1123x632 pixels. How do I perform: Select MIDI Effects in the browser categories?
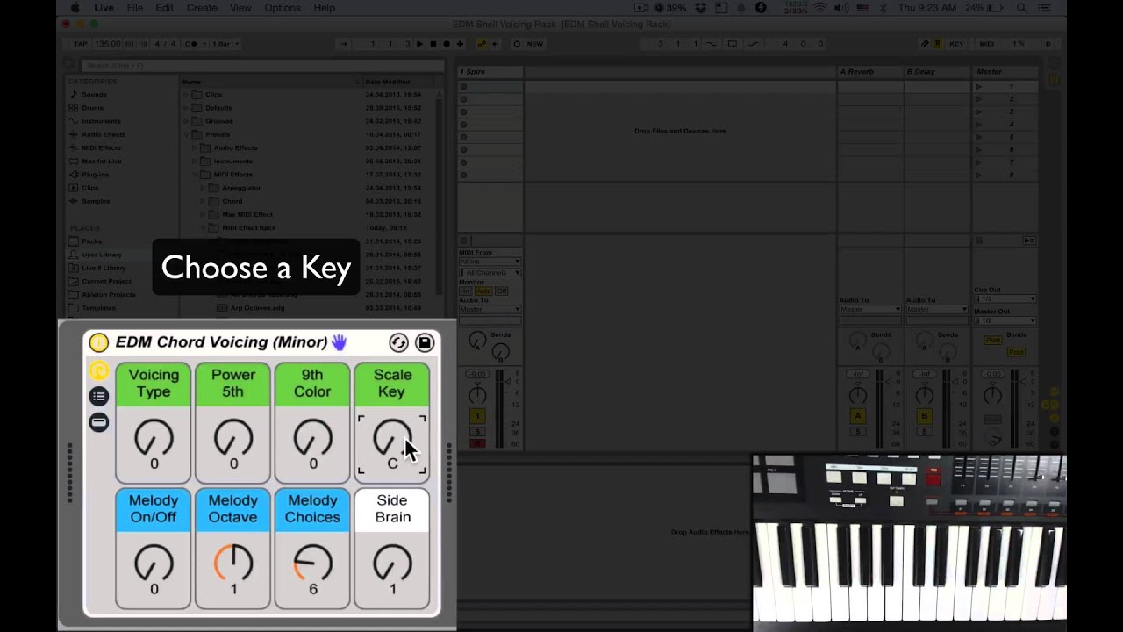(102, 147)
